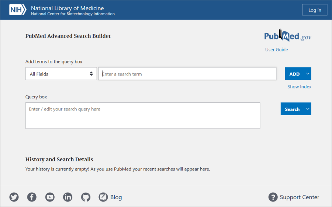332x207 pixels.
Task: Click 'National Center for Biotechnology Information' text
Action: [73, 14]
